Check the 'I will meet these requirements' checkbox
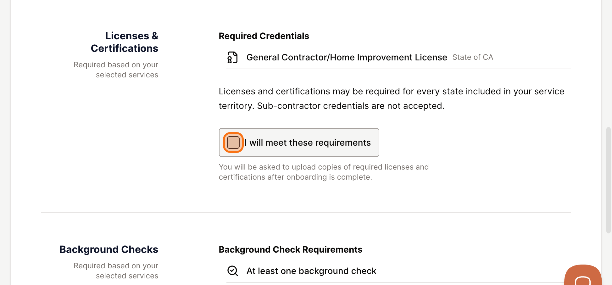Viewport: 612px width, 285px height. pyautogui.click(x=233, y=142)
